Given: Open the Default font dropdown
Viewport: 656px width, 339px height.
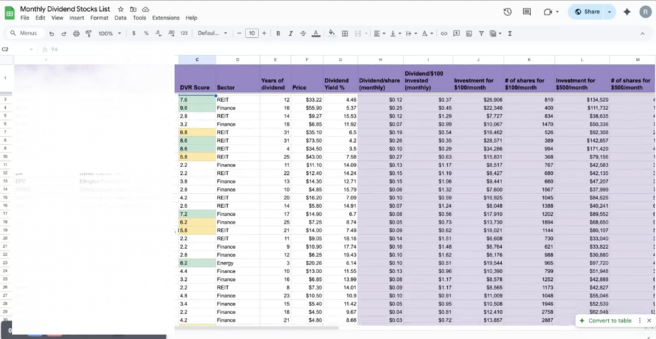Looking at the screenshot, I should 213,33.
